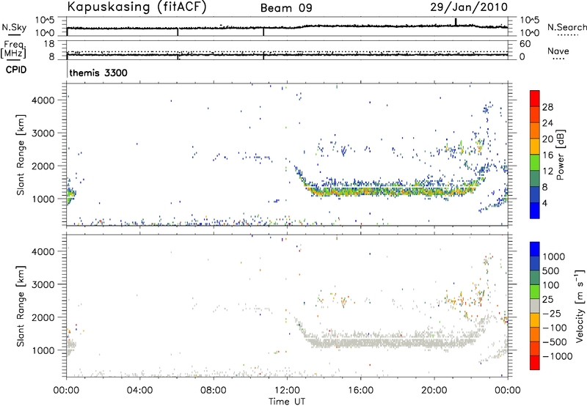The image size is (587, 406).
Task: Click the Power [dB] colorbar title
Action: point(560,155)
